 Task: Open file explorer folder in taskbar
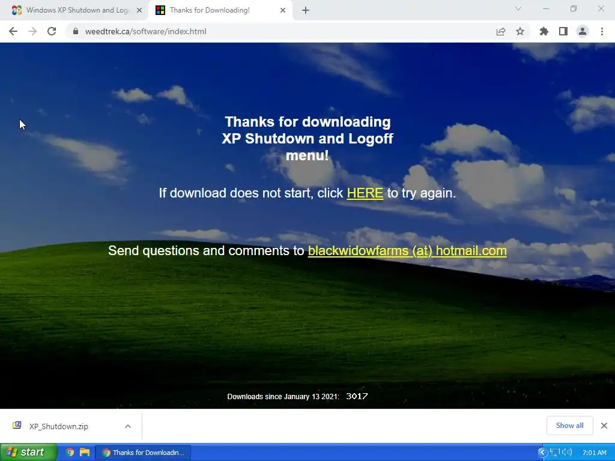click(x=84, y=453)
